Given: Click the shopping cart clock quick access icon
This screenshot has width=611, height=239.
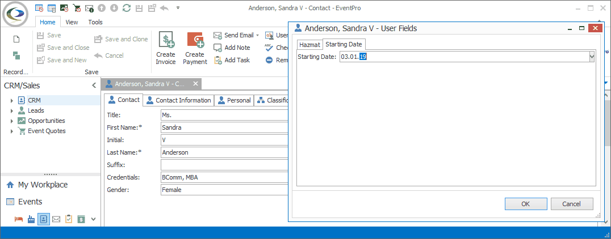Looking at the screenshot, I should [x=77, y=8].
